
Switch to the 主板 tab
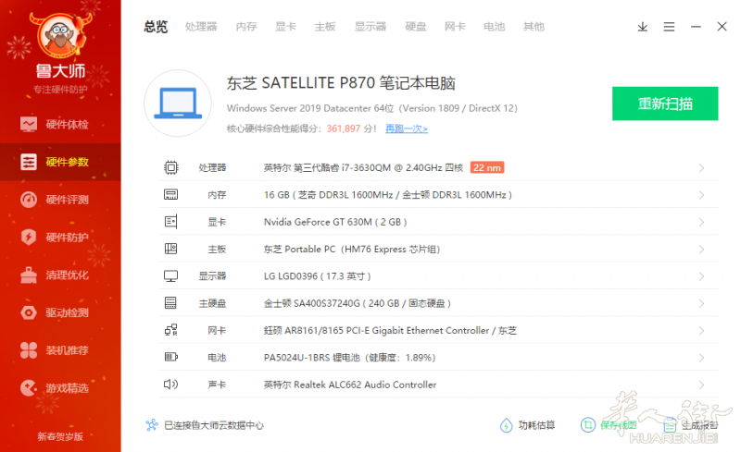[x=325, y=27]
